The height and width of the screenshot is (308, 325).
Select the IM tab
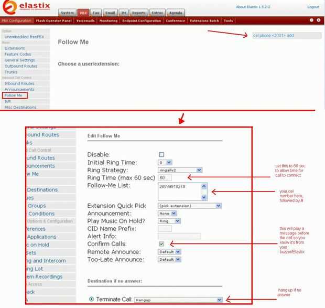124,13
